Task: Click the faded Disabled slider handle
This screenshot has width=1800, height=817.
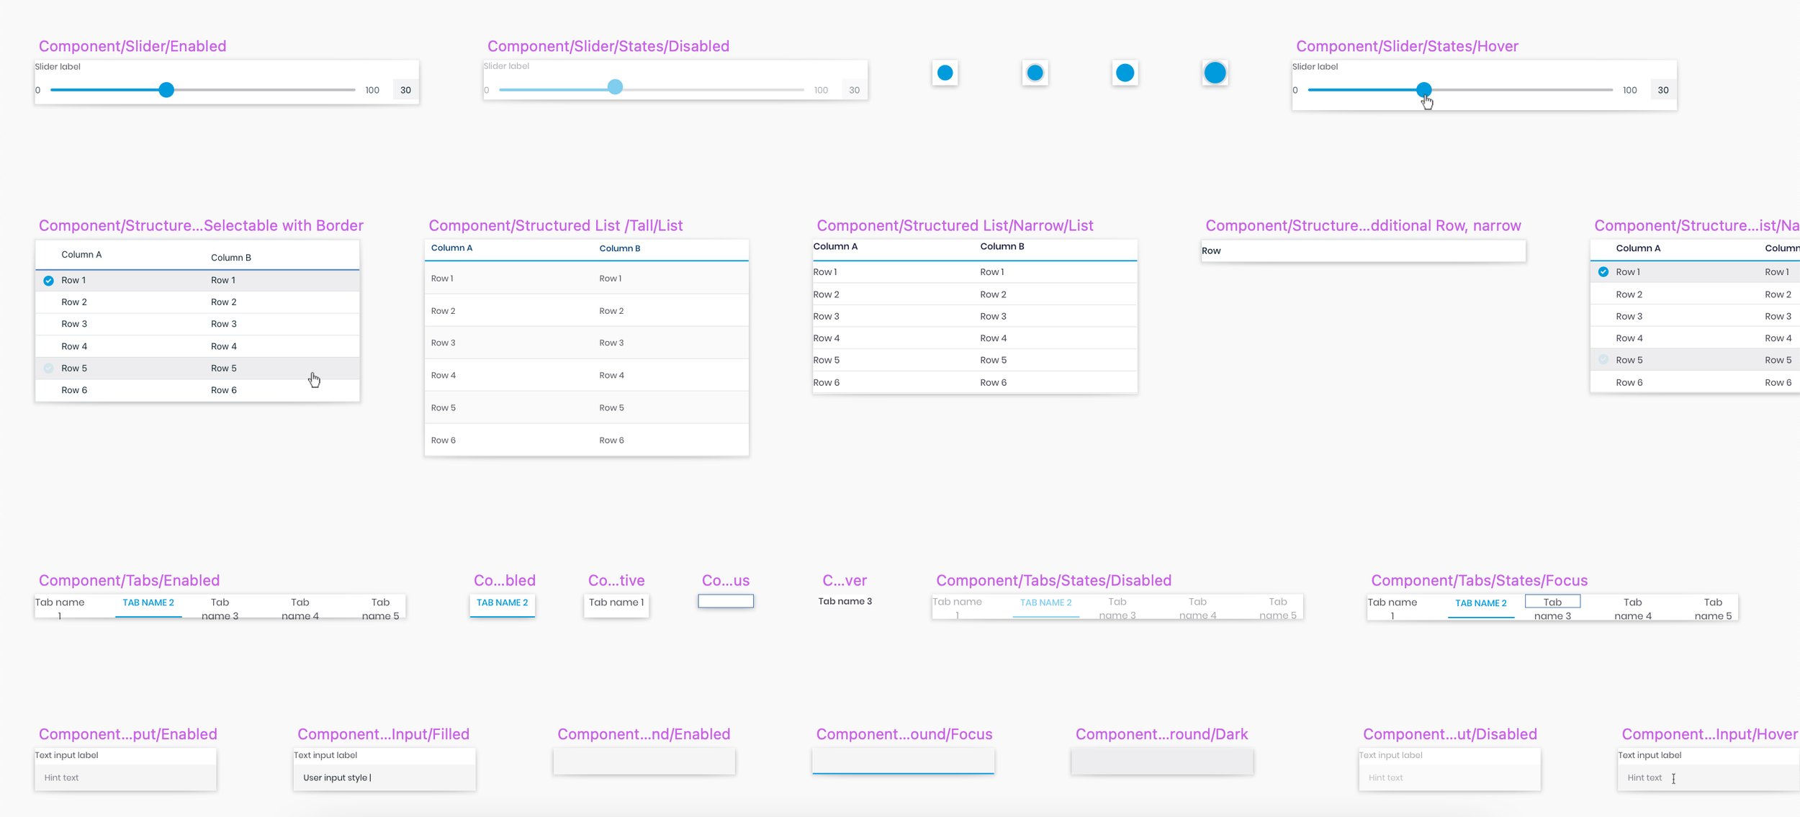Action: pyautogui.click(x=615, y=87)
